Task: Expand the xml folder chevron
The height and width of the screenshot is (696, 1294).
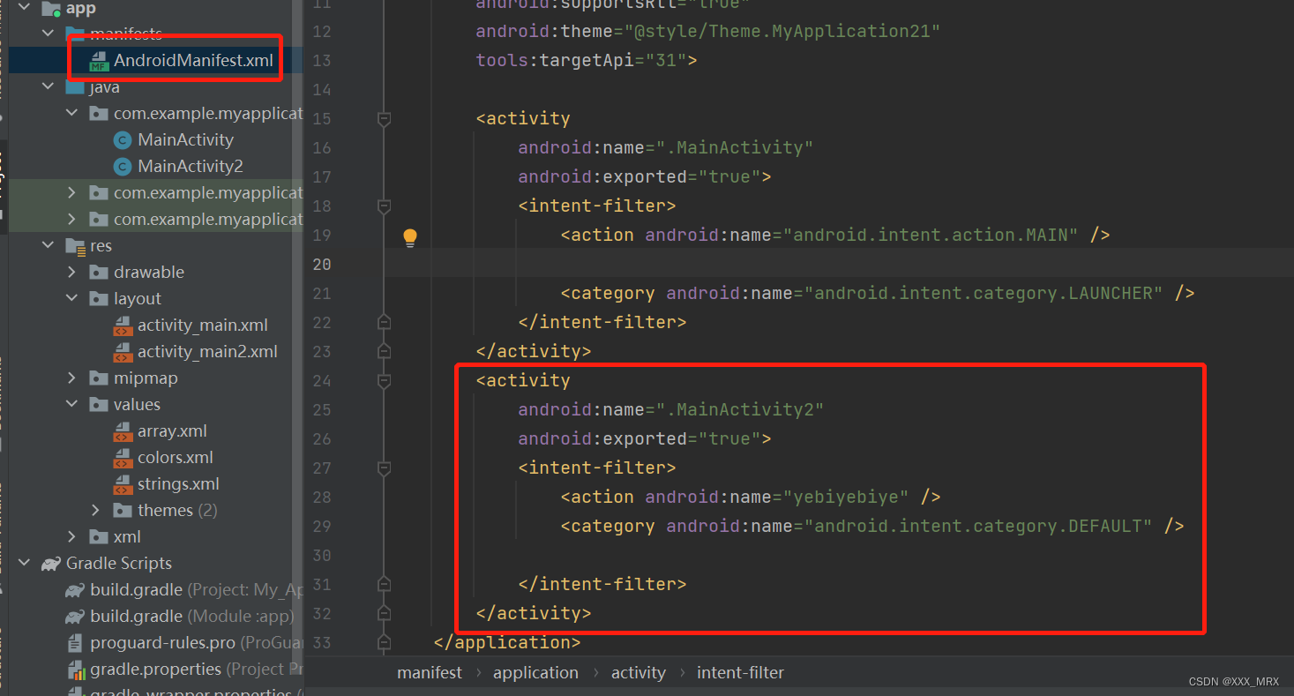Action: pos(71,536)
